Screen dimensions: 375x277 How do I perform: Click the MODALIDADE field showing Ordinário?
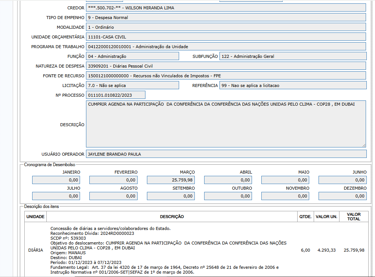point(225,27)
